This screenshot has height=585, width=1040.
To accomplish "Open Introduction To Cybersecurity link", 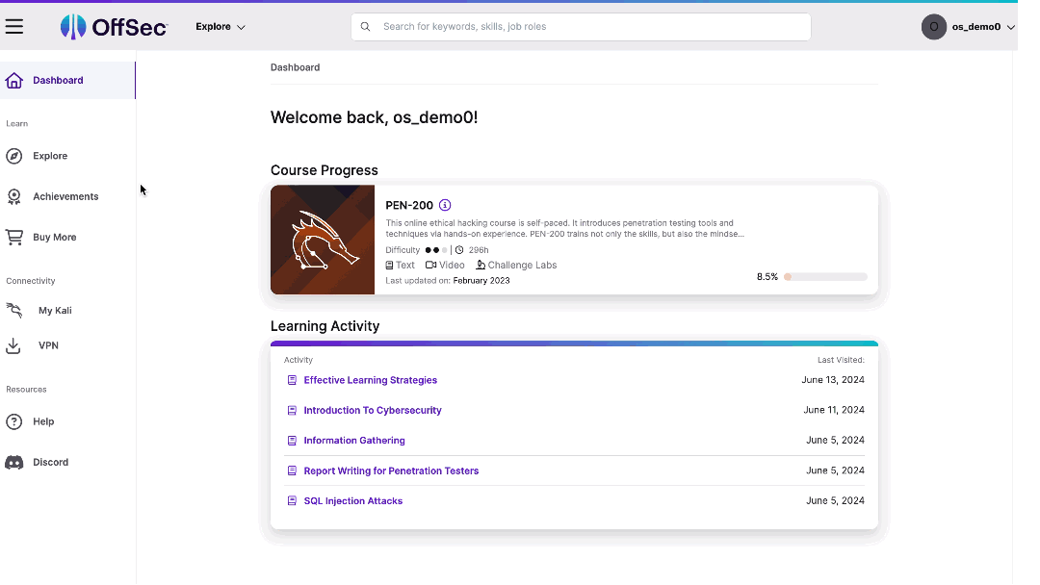I will click(372, 410).
